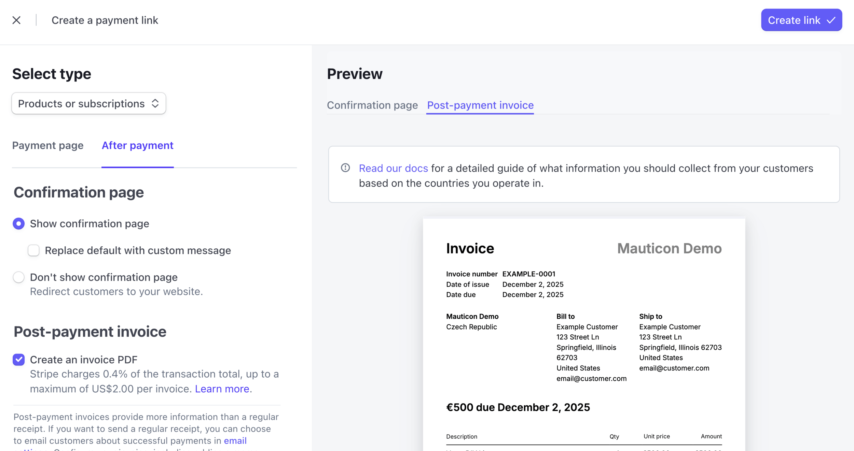This screenshot has width=854, height=451.
Task: Uncheck Create an invoice PDF
Action: [19, 360]
